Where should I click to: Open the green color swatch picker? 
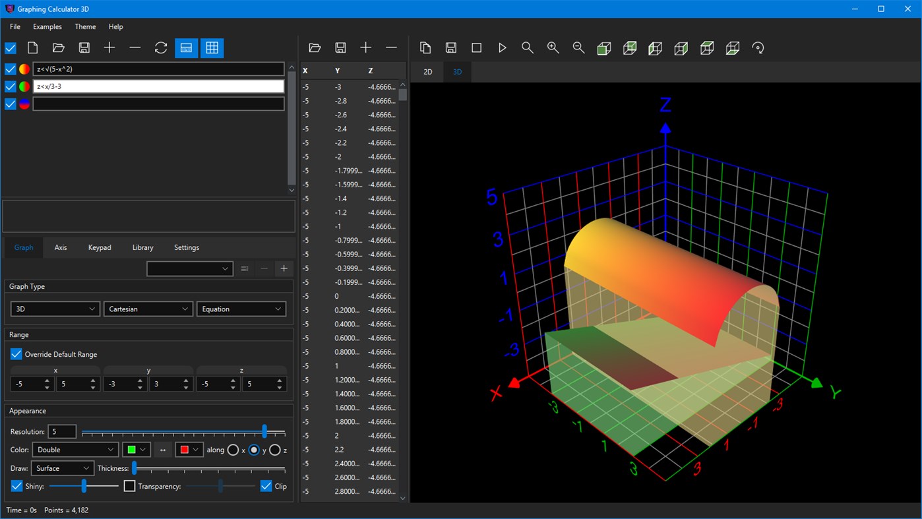(136, 449)
